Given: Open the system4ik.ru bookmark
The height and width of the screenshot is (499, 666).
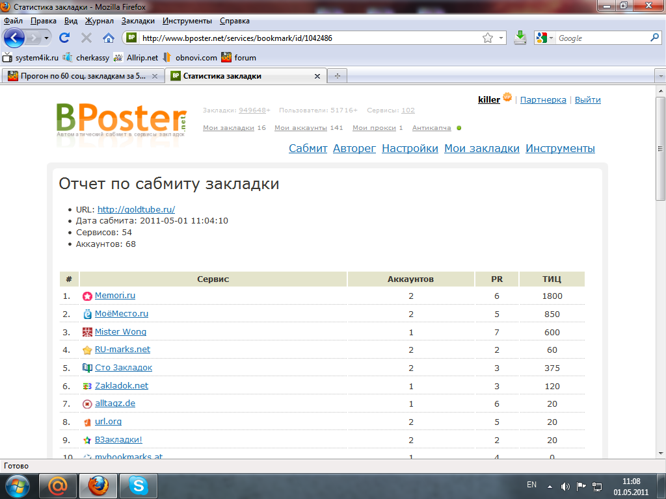Looking at the screenshot, I should [x=31, y=58].
